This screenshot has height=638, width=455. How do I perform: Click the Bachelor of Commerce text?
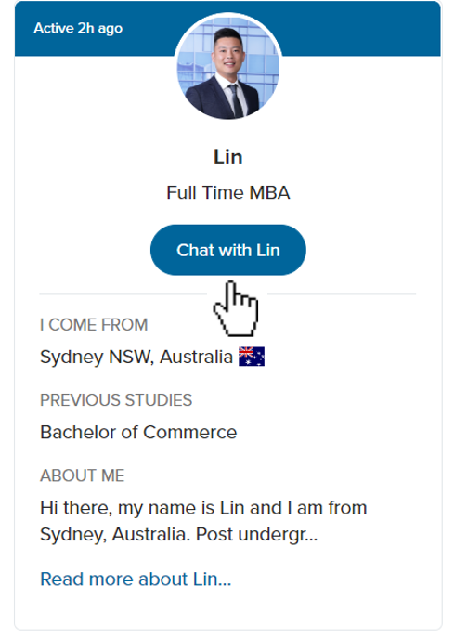pyautogui.click(x=138, y=432)
